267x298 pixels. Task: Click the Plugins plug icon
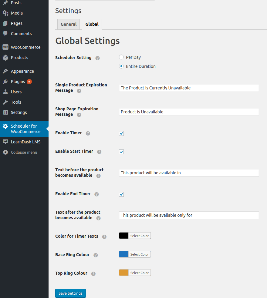point(5,81)
